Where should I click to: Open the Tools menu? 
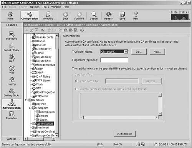(x=45, y=7)
